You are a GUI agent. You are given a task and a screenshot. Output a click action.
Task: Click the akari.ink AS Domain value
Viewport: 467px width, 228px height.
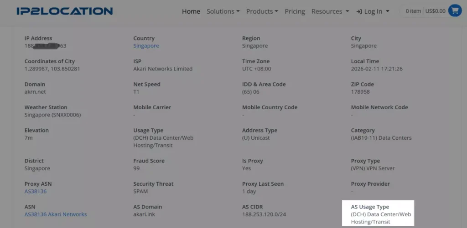pos(144,214)
